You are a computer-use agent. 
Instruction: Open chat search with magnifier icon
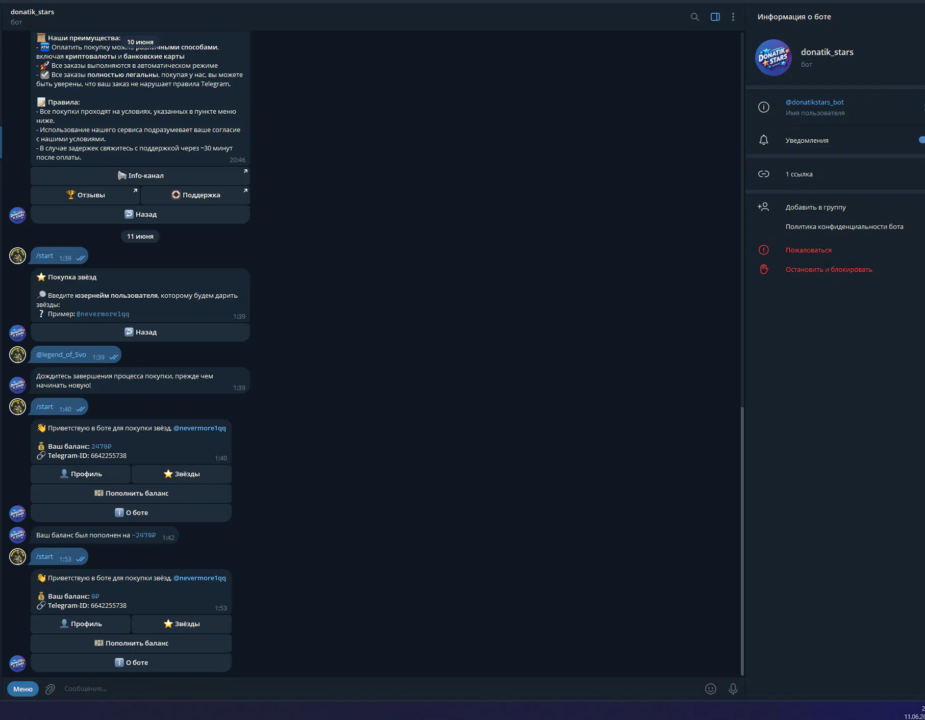click(x=695, y=17)
